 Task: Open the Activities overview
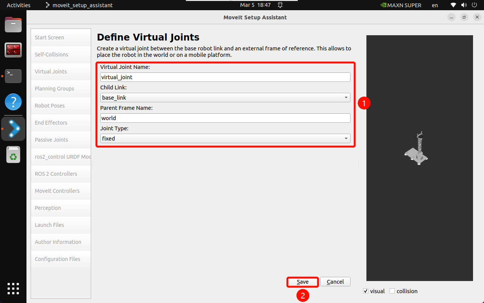[19, 5]
